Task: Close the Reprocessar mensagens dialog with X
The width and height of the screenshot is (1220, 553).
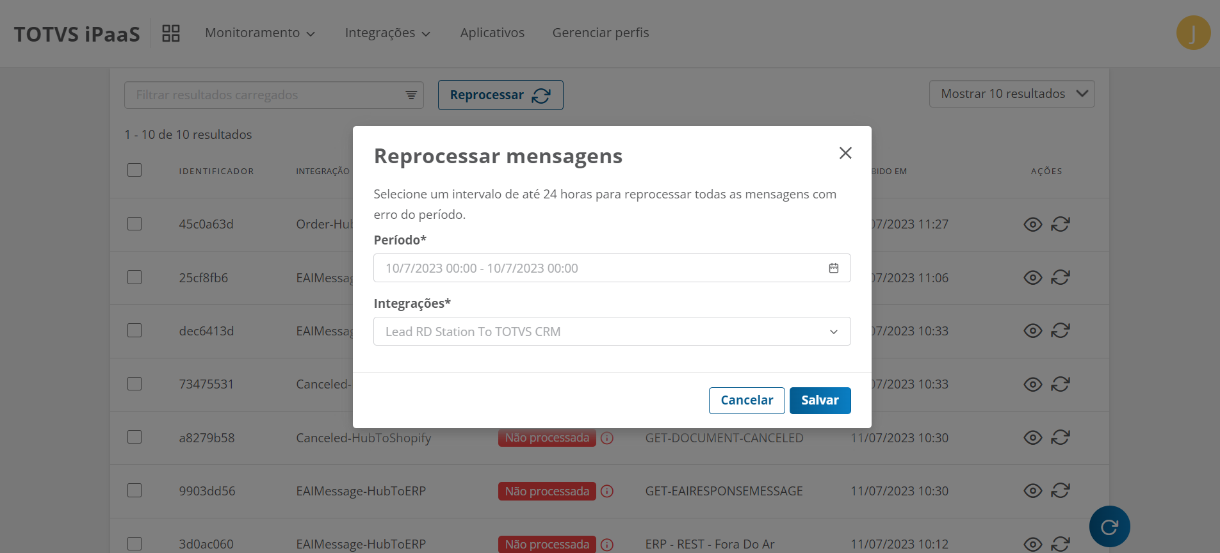Action: 845,153
